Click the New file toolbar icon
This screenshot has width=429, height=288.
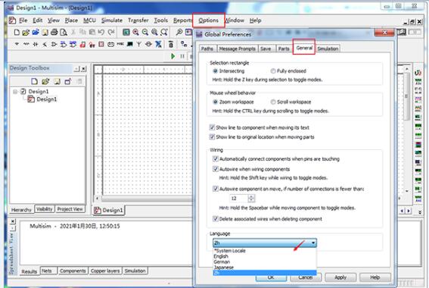[17, 32]
